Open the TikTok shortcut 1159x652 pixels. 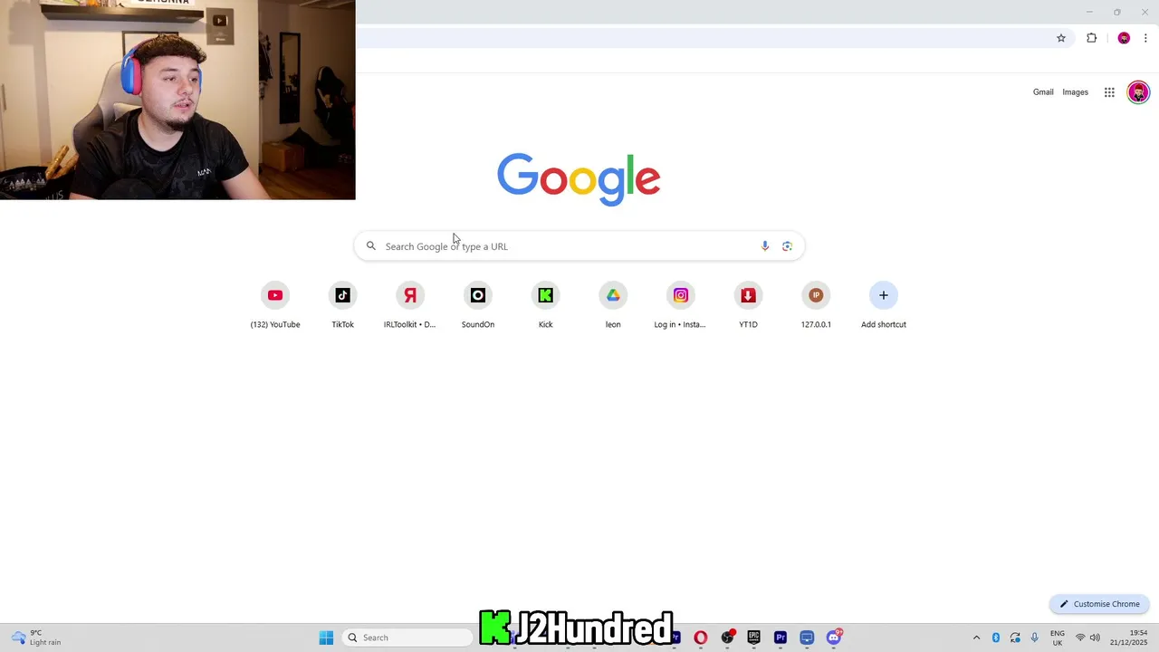pyautogui.click(x=342, y=305)
